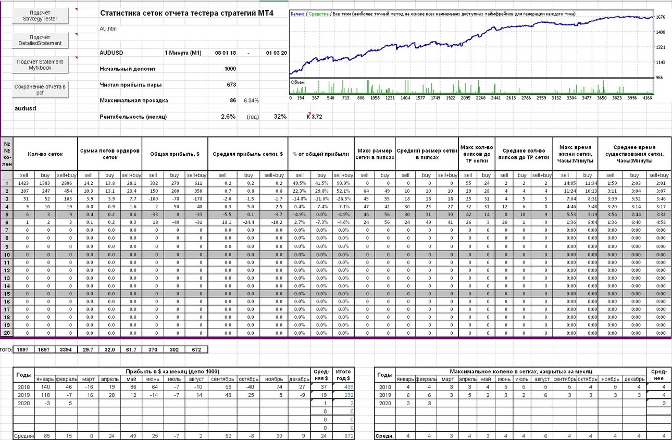This screenshot has height=440, width=672.
Task: Select the Баланс legend label on chart
Action: coord(298,14)
